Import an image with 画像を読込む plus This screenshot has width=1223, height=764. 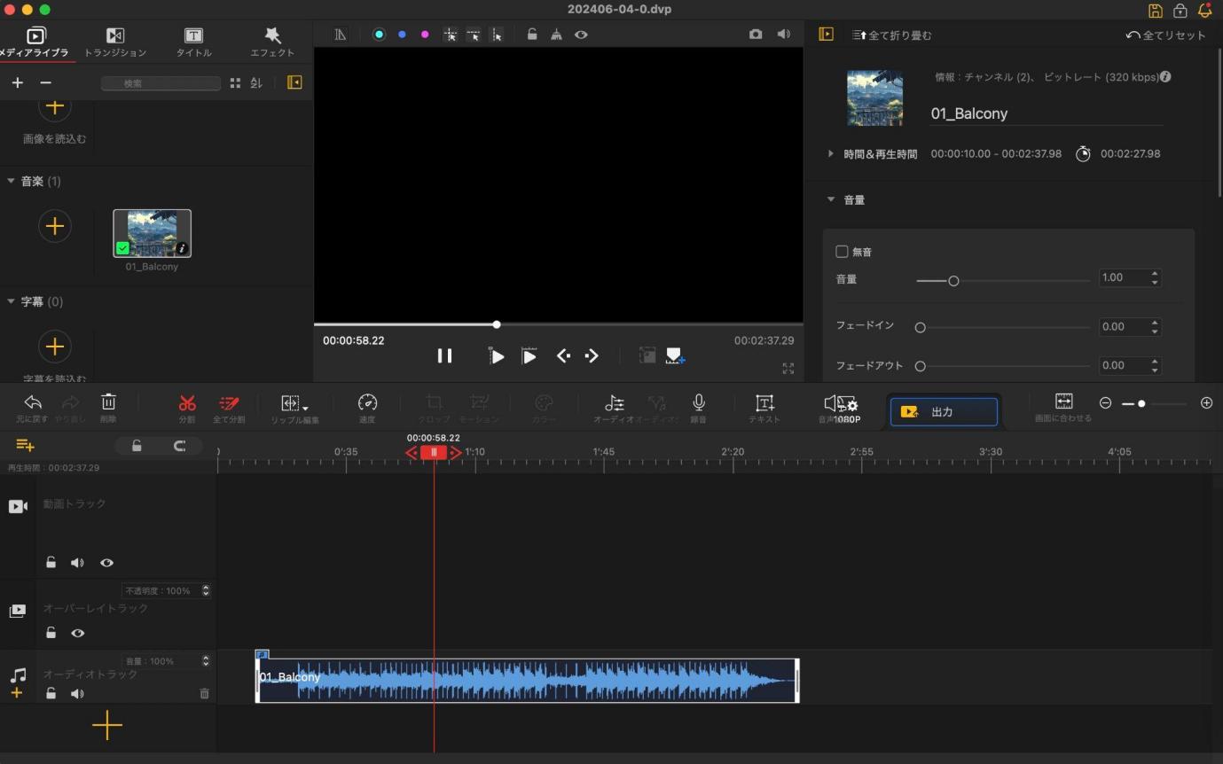tap(55, 108)
